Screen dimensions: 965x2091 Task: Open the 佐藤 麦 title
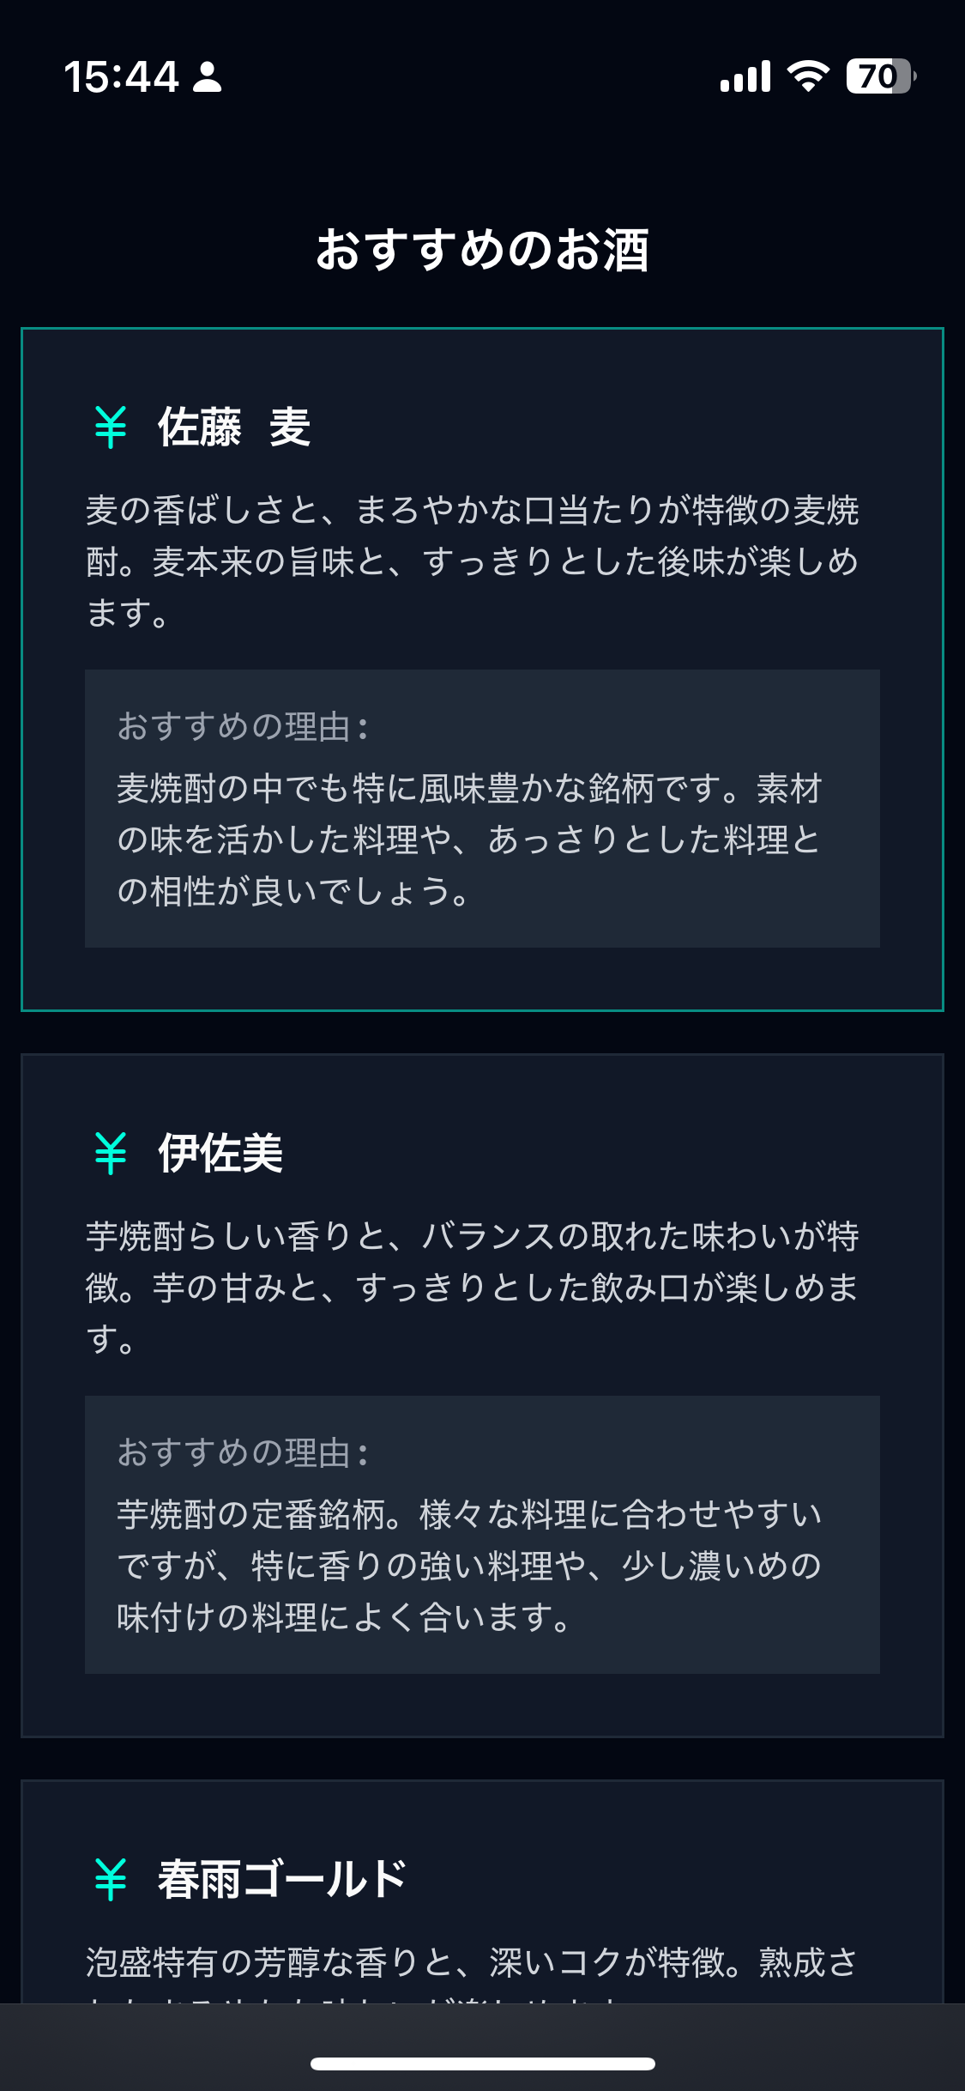pos(234,427)
